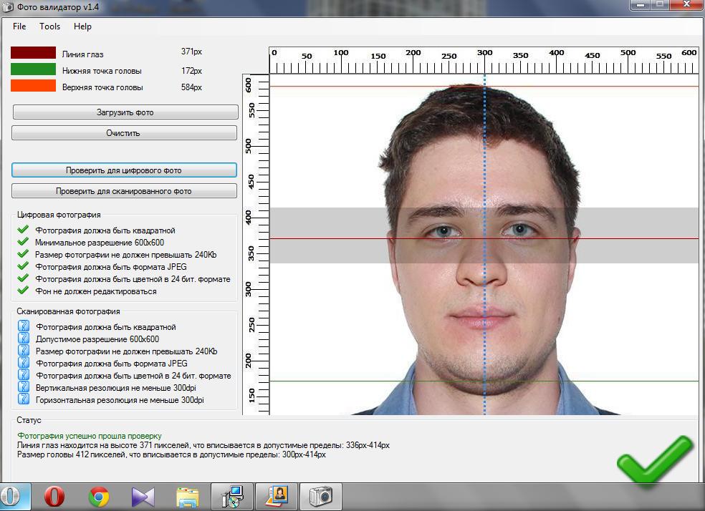Switch to the installer window in taskbar

tap(232, 496)
